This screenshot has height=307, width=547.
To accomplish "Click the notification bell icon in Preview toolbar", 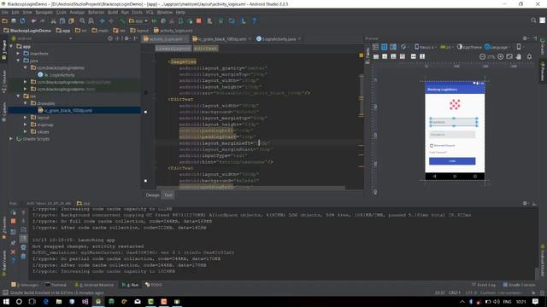I will [x=530, y=56].
